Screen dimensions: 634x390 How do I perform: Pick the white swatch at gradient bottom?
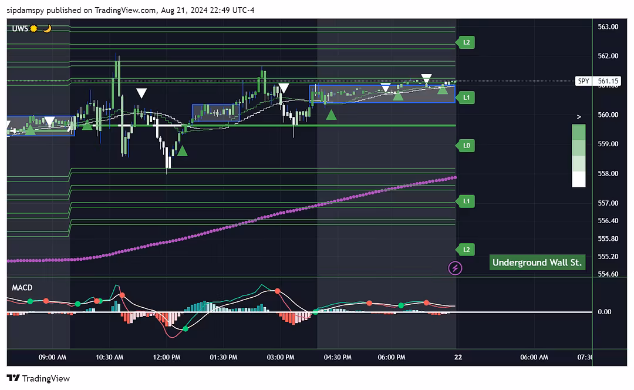579,179
